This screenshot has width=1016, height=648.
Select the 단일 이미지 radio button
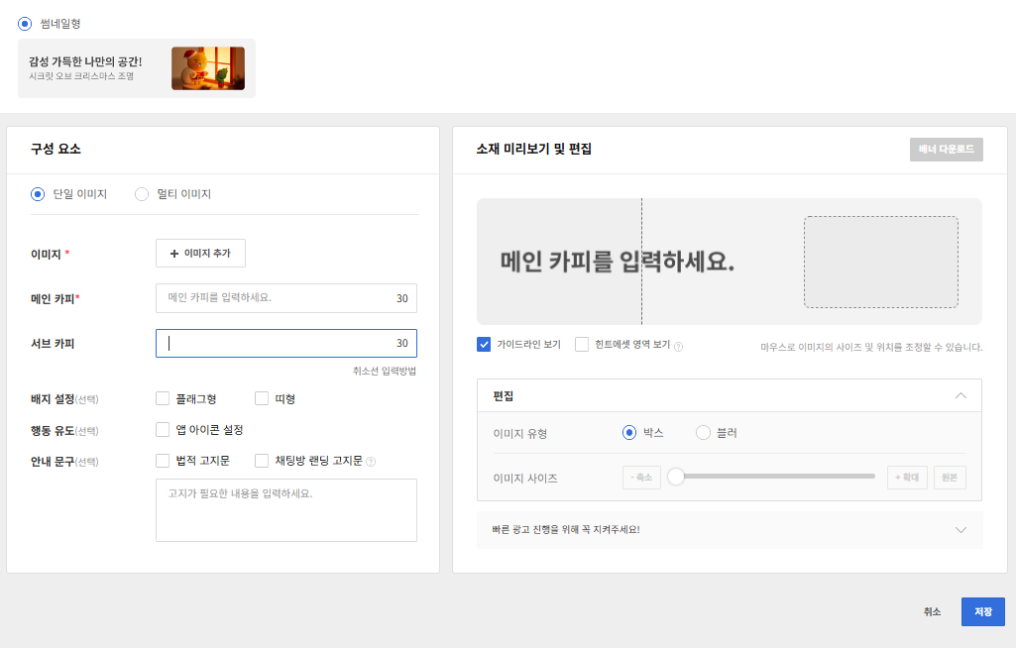click(39, 194)
